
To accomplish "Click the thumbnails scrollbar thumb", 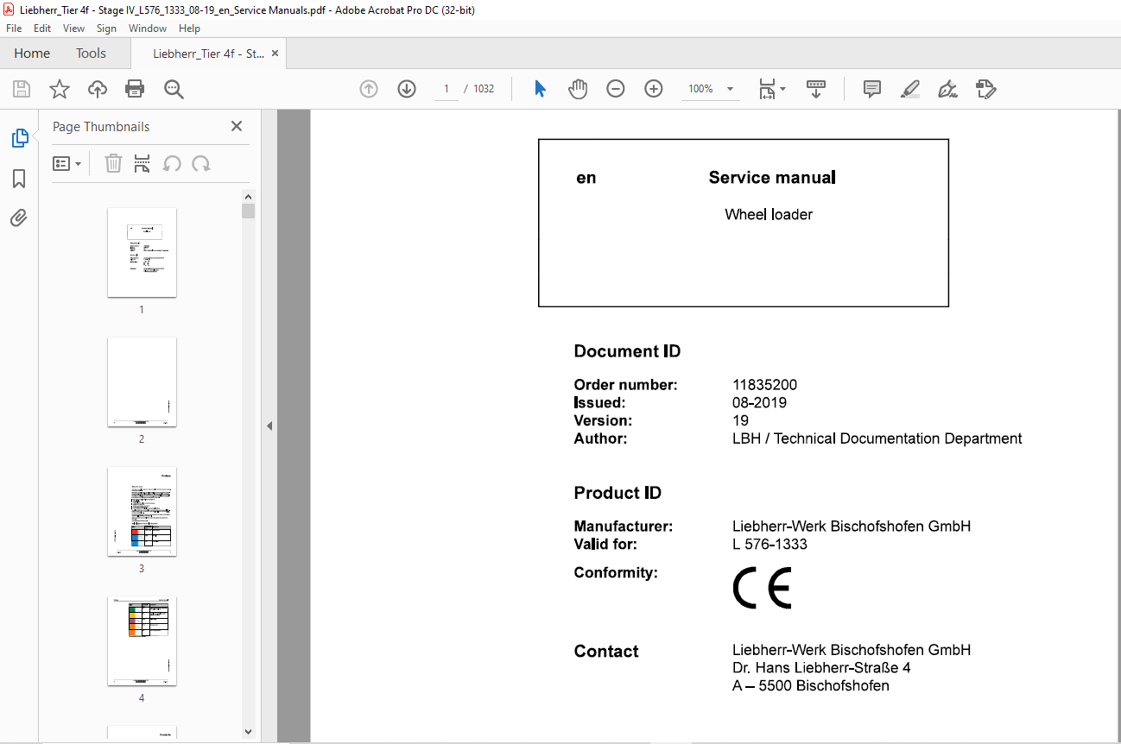I will click(x=249, y=211).
